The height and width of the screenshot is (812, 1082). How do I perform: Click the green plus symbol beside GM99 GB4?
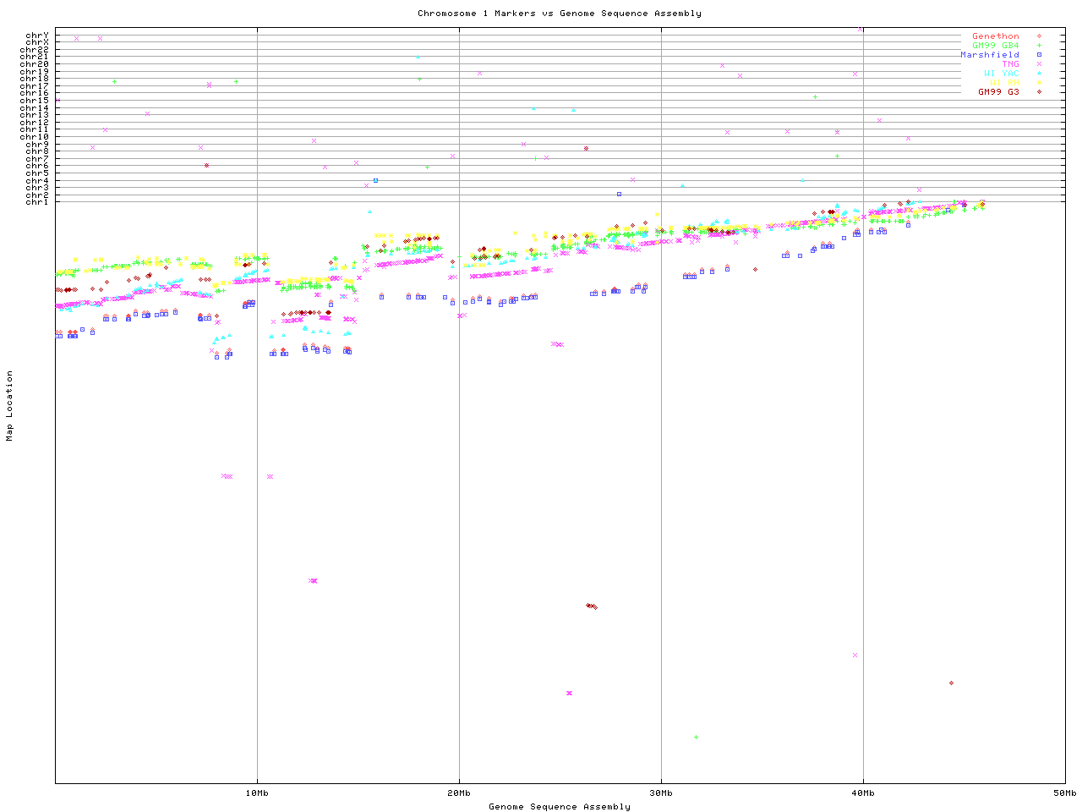[x=1039, y=46]
